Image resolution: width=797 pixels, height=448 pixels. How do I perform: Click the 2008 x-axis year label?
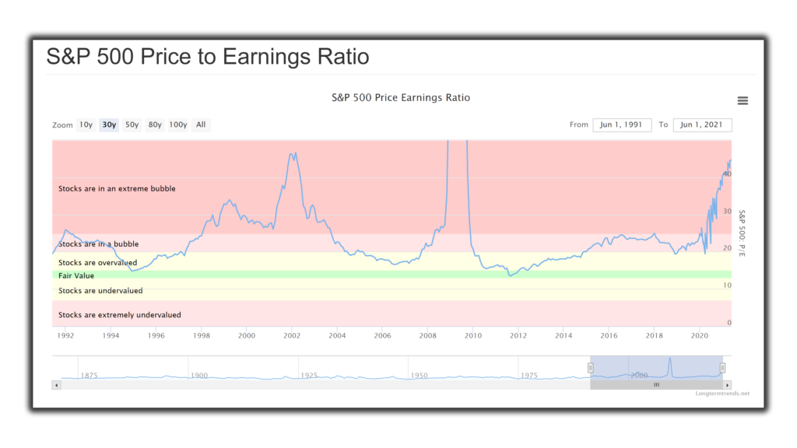pyautogui.click(x=428, y=336)
